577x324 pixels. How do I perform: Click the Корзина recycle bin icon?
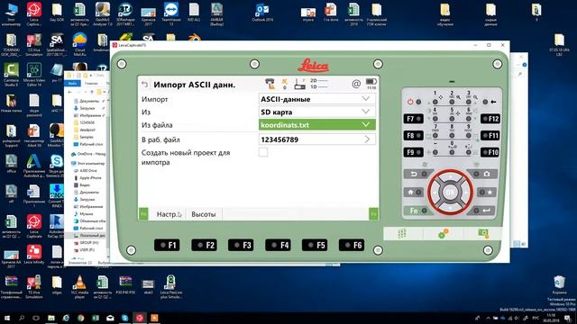559,284
